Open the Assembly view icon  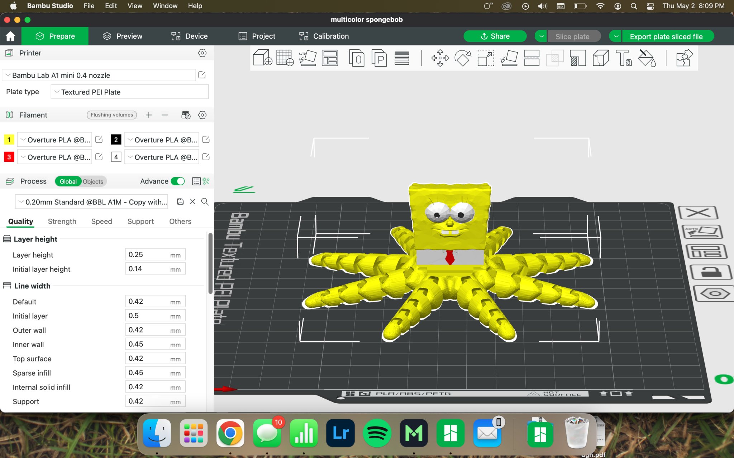click(684, 58)
